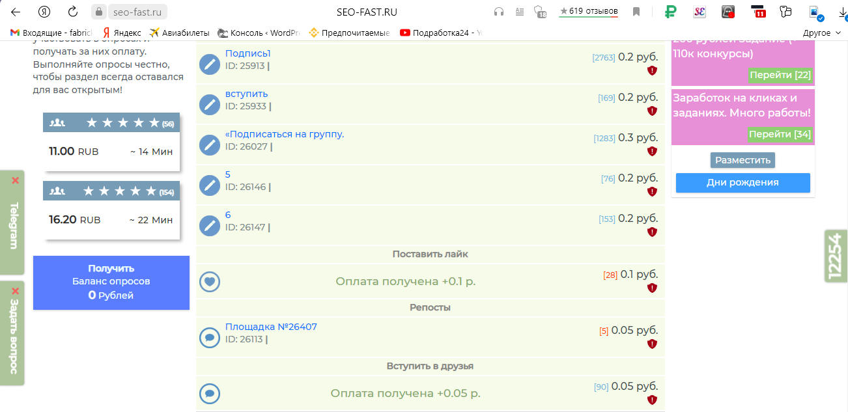Click the red shield icon in row 6
Image resolution: width=848 pixels, height=412 pixels.
[652, 232]
